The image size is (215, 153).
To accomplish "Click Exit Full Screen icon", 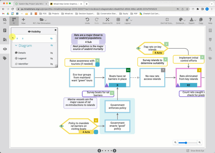I will 167,20.
